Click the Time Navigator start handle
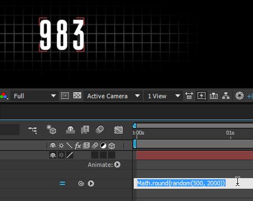The height and width of the screenshot is (201, 253). tap(134, 126)
